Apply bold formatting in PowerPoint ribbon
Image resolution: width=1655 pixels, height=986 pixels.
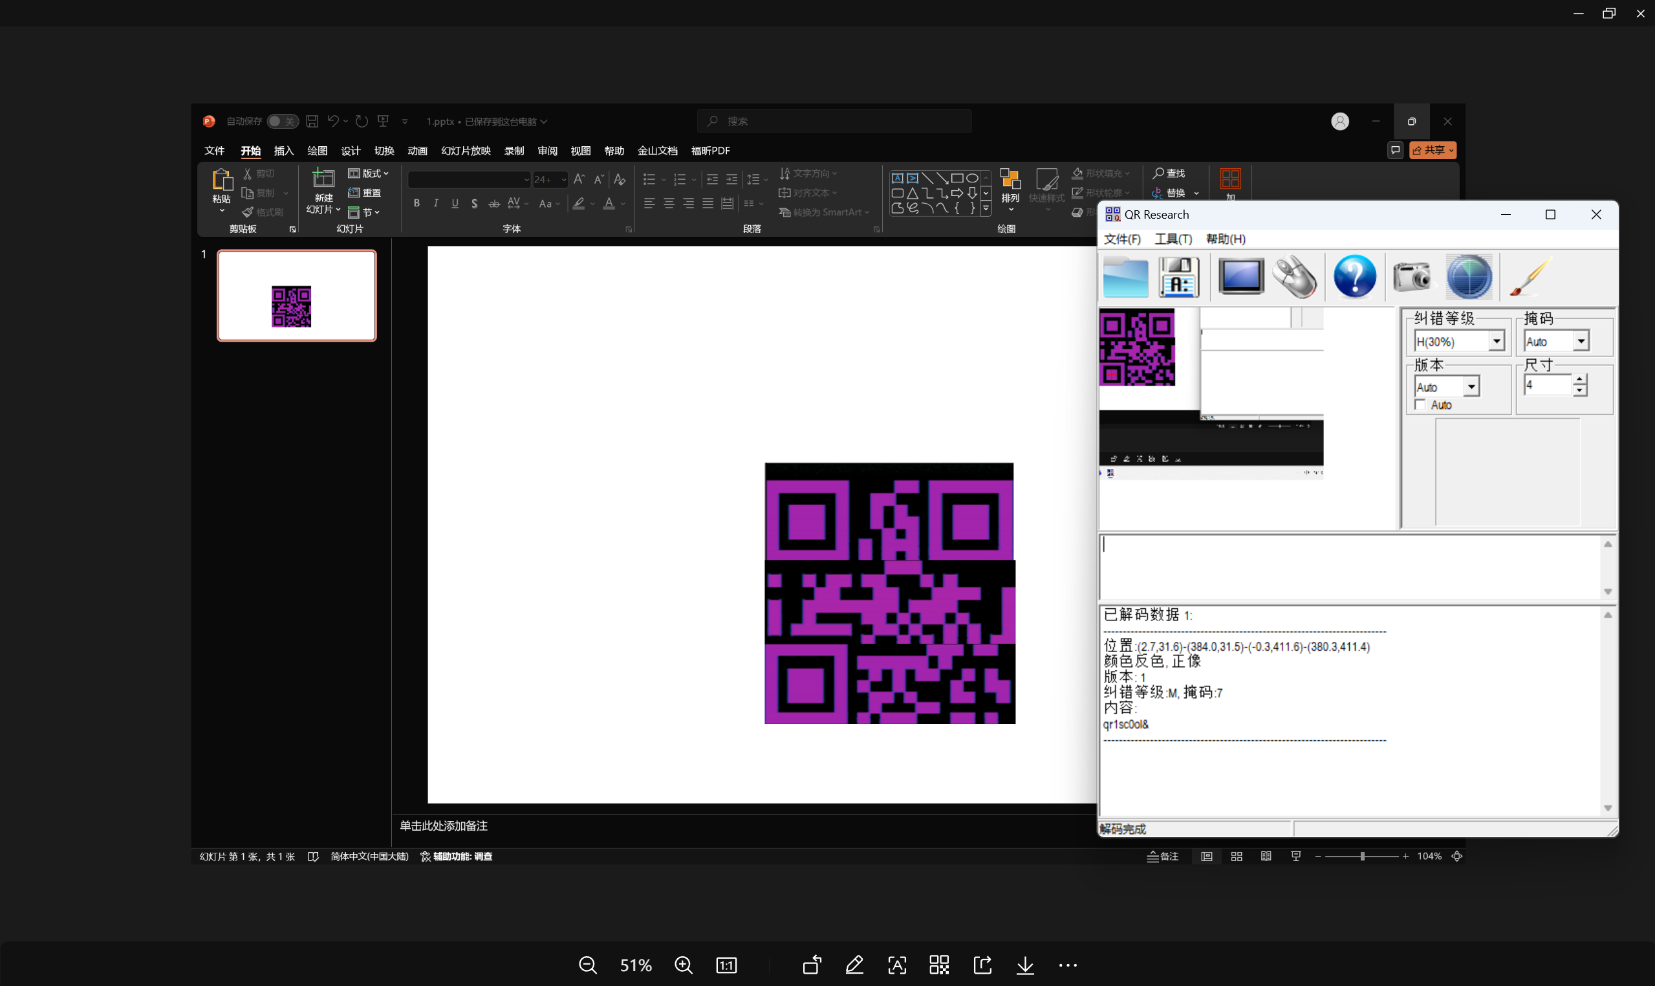click(416, 203)
